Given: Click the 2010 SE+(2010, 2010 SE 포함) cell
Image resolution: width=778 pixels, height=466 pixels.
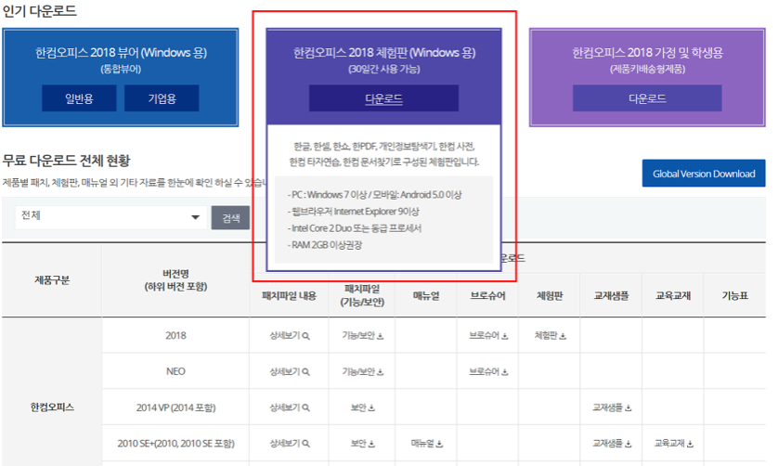Looking at the screenshot, I should 175,443.
